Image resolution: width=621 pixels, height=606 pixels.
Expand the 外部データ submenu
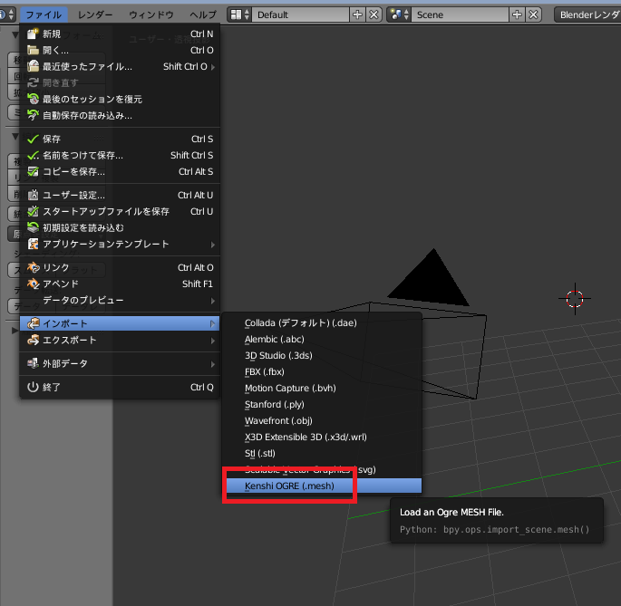(120, 363)
